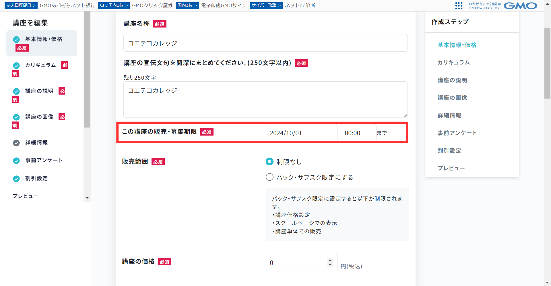Increase course price with up stepper arrow
Viewport: 551px width, 286px height.
click(x=330, y=260)
